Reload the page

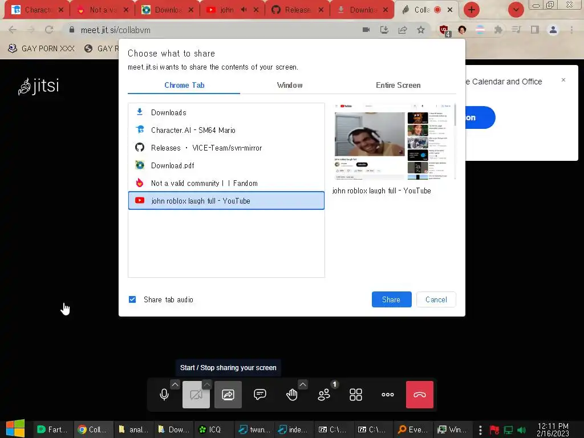click(x=49, y=30)
